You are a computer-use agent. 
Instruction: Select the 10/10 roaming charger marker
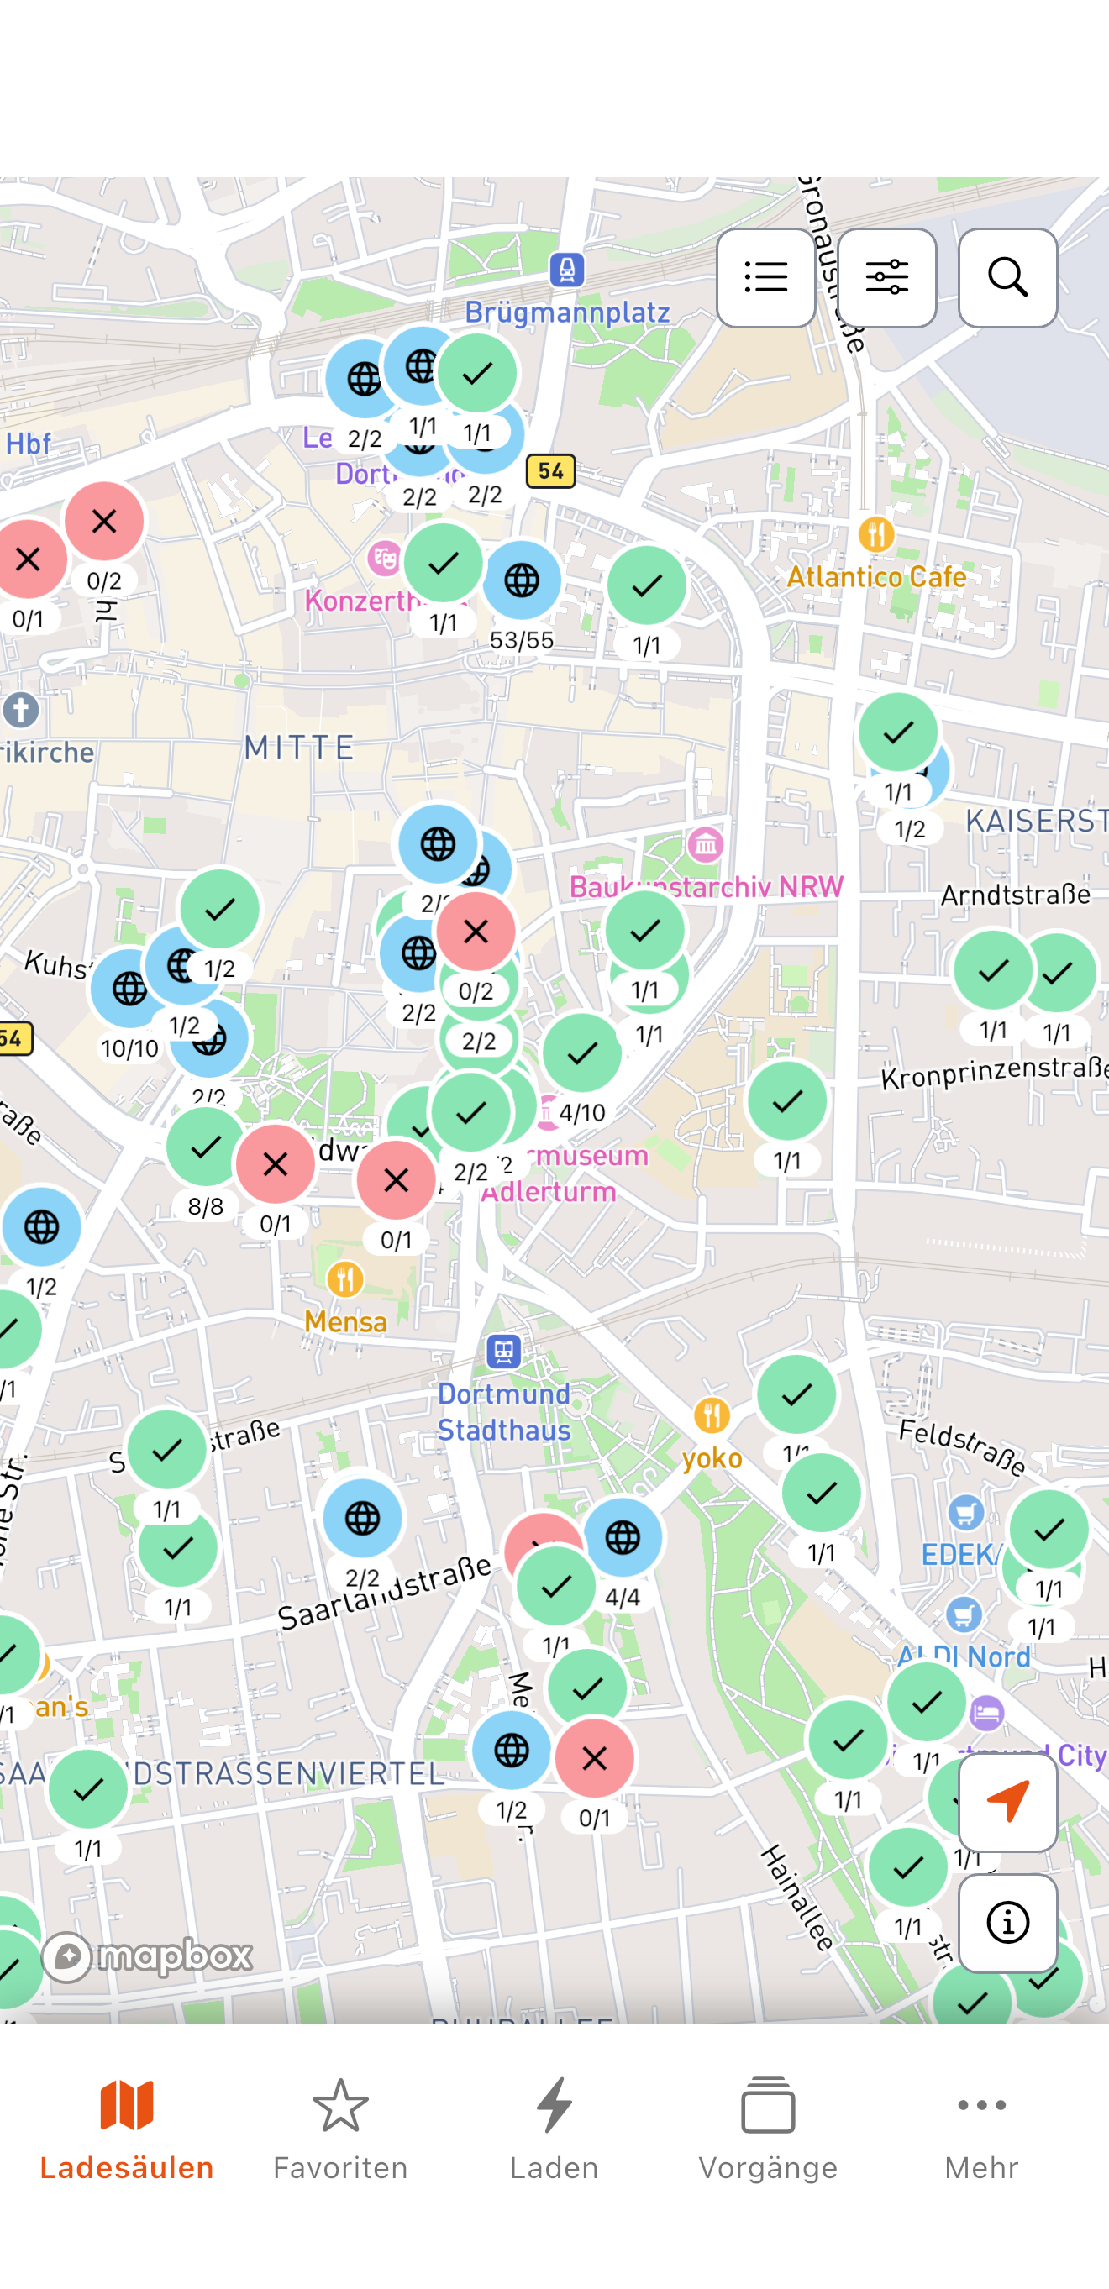[x=129, y=989]
